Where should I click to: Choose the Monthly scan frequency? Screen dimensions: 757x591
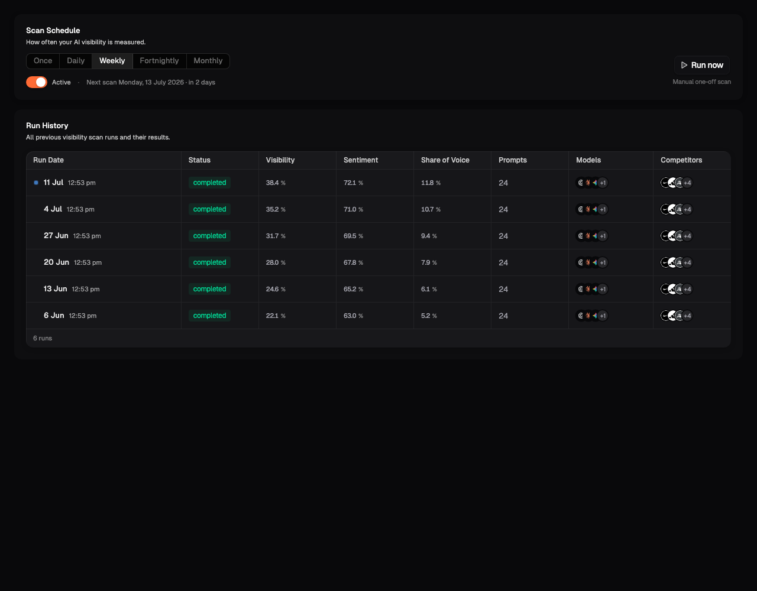208,61
